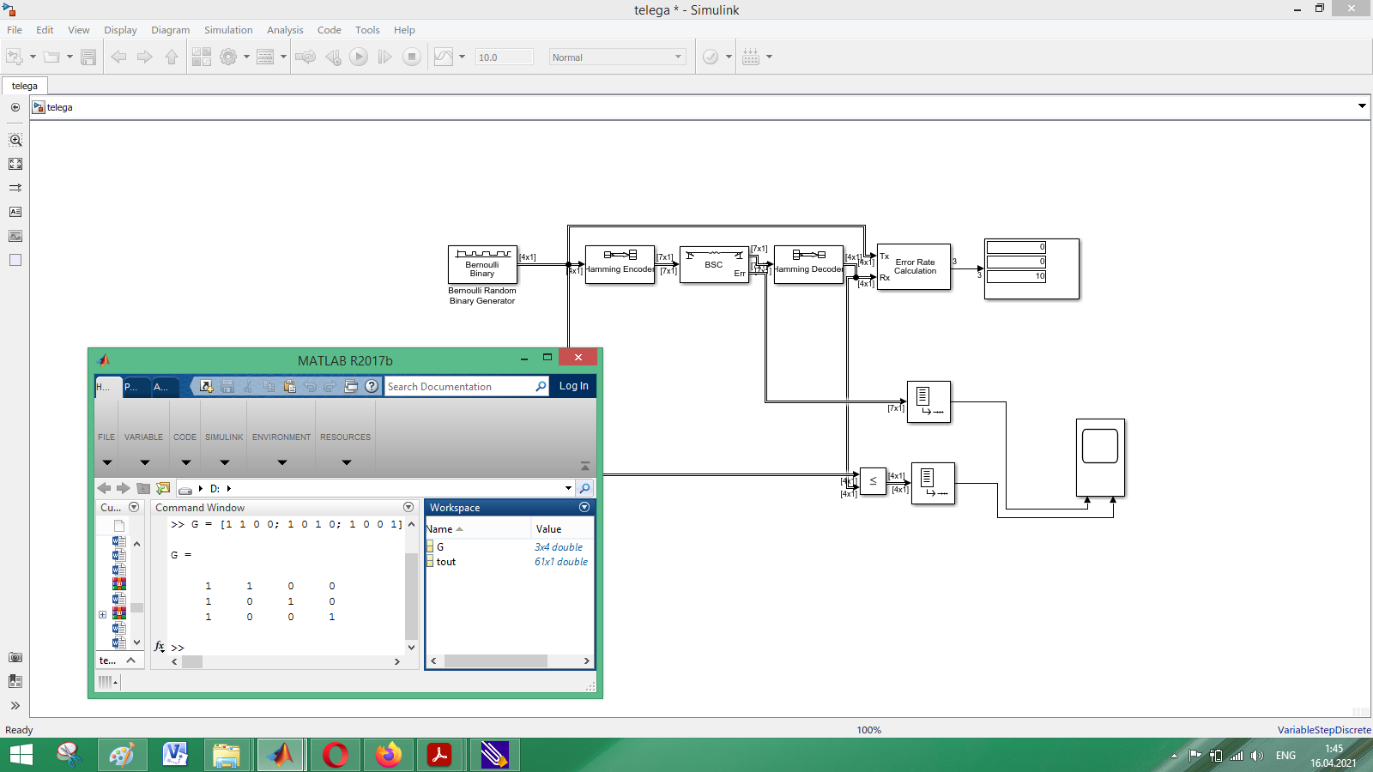Click the Area rectangle icon in left palette
This screenshot has height=772, width=1373.
15,260
